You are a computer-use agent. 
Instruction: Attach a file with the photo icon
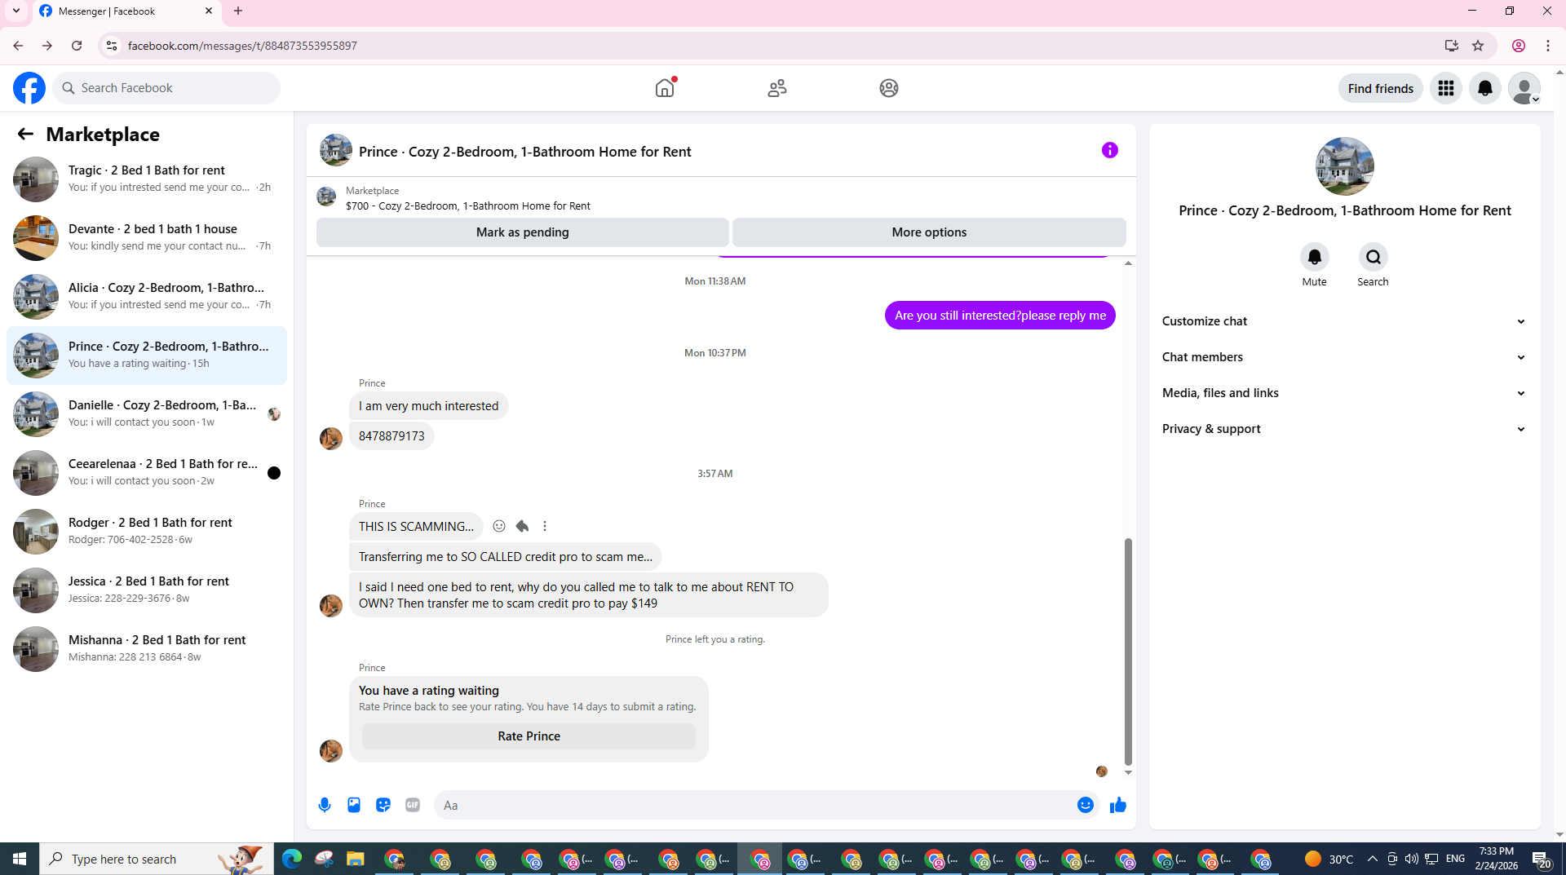(354, 805)
